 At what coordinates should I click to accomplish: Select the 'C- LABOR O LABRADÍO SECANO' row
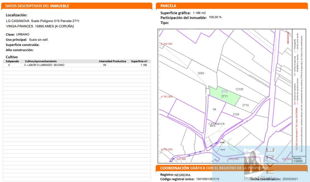(x=44, y=65)
